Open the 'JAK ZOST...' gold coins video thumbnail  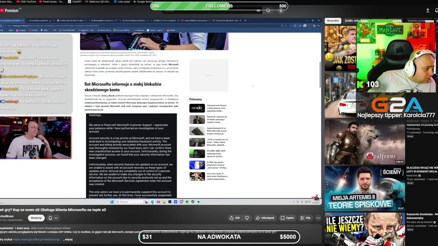point(340,48)
